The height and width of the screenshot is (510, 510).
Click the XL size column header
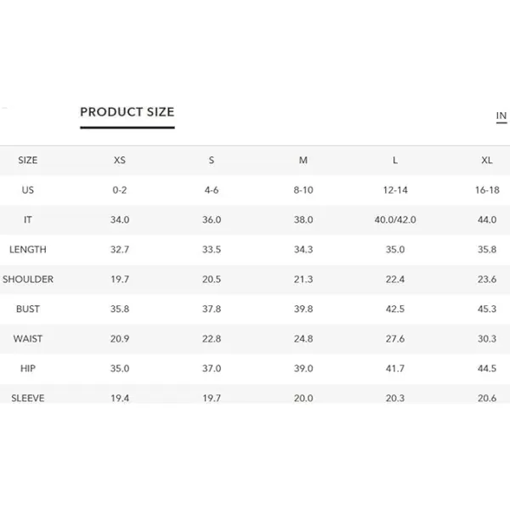click(487, 161)
